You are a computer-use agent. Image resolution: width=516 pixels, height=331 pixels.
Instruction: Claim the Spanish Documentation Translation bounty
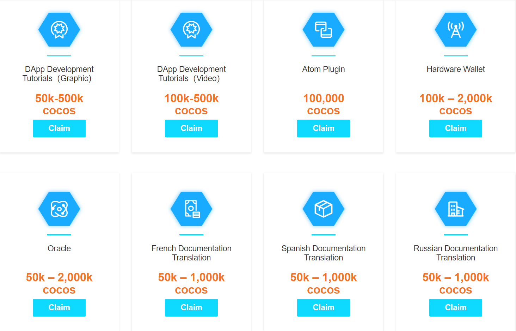coord(324,308)
